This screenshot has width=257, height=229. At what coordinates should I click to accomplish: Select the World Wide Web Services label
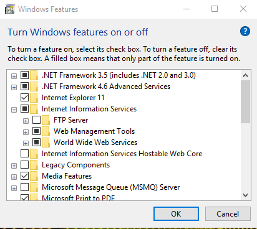click(x=95, y=143)
